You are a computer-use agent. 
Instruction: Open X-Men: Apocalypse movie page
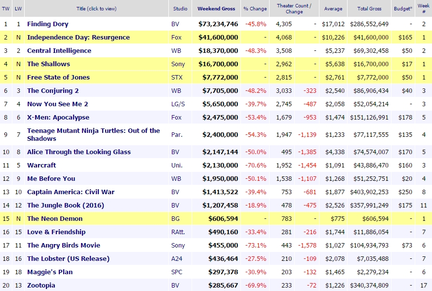58,117
